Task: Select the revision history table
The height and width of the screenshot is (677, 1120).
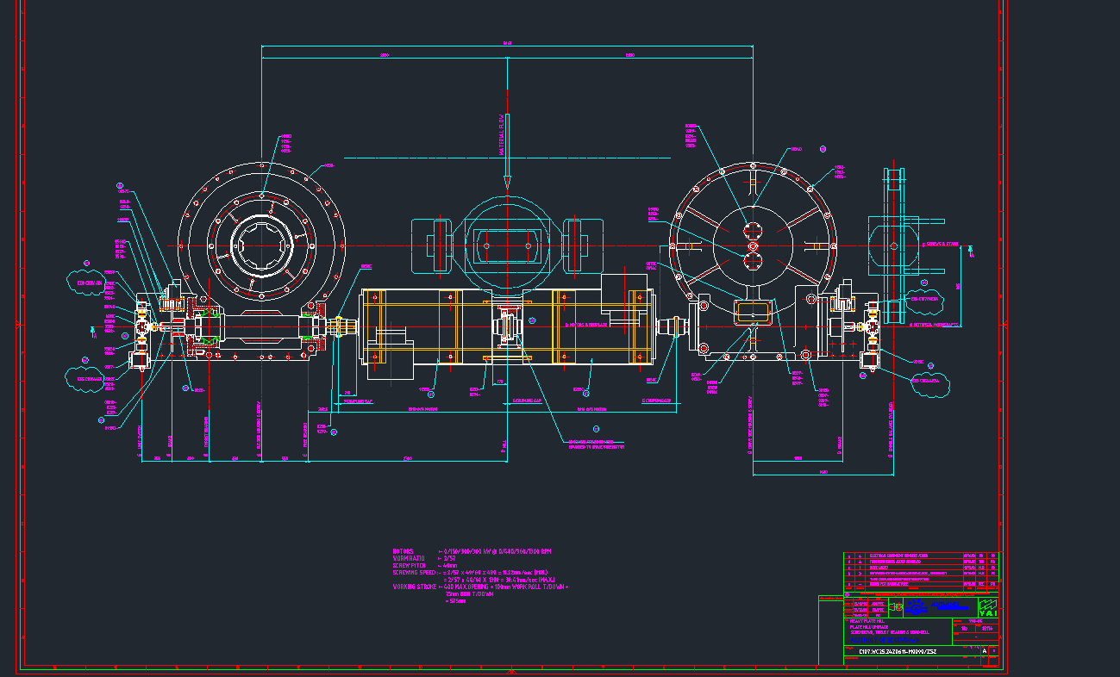Action: (x=921, y=569)
